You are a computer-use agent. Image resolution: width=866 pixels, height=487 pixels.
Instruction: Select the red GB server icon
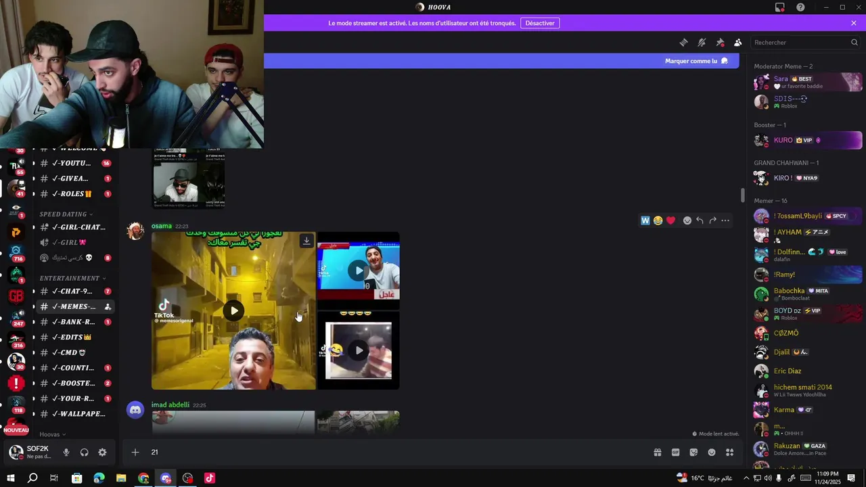(16, 296)
